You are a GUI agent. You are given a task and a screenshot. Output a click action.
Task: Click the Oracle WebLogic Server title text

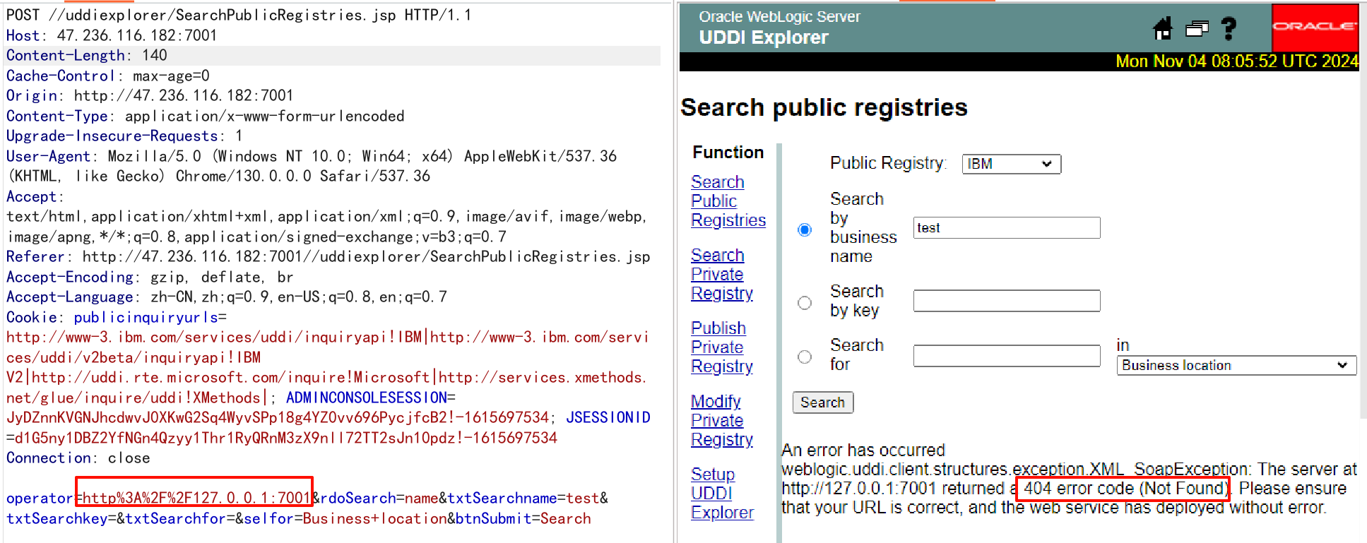779,17
